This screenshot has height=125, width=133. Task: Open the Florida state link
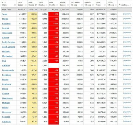(5, 19)
